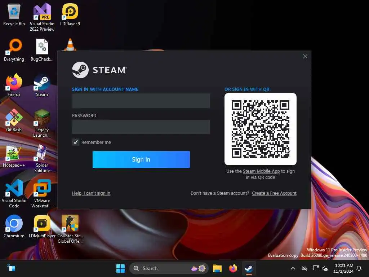This screenshot has width=369, height=277.
Task: Uncheck the Remember me checkbox
Action: point(76,142)
